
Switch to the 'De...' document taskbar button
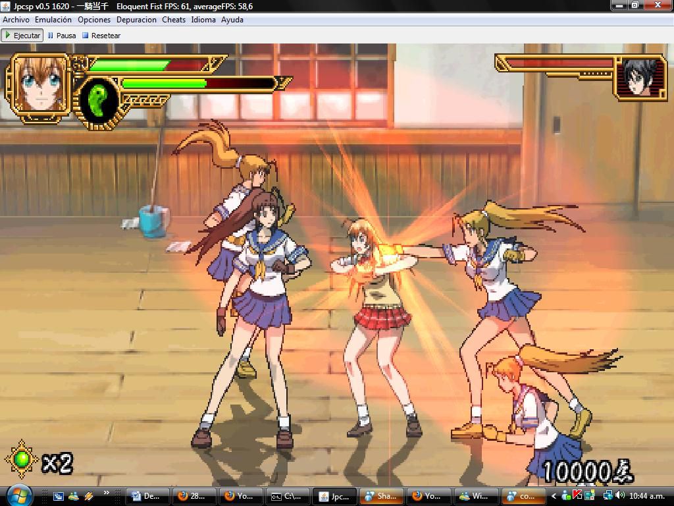click(147, 496)
